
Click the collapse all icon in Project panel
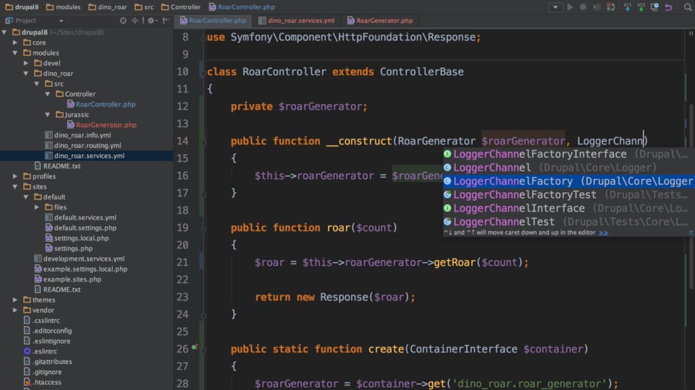pos(135,20)
